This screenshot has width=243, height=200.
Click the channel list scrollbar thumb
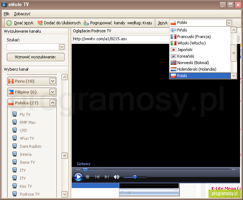tap(65, 155)
